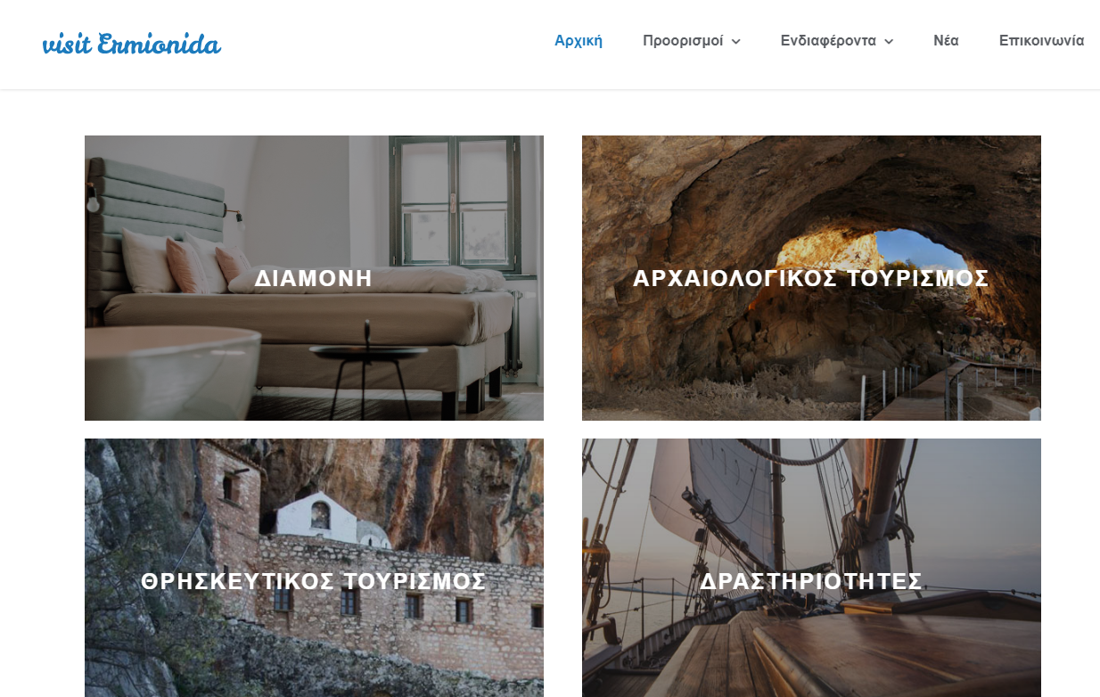Expand the chevron next to Προορισμοί

[x=736, y=42]
